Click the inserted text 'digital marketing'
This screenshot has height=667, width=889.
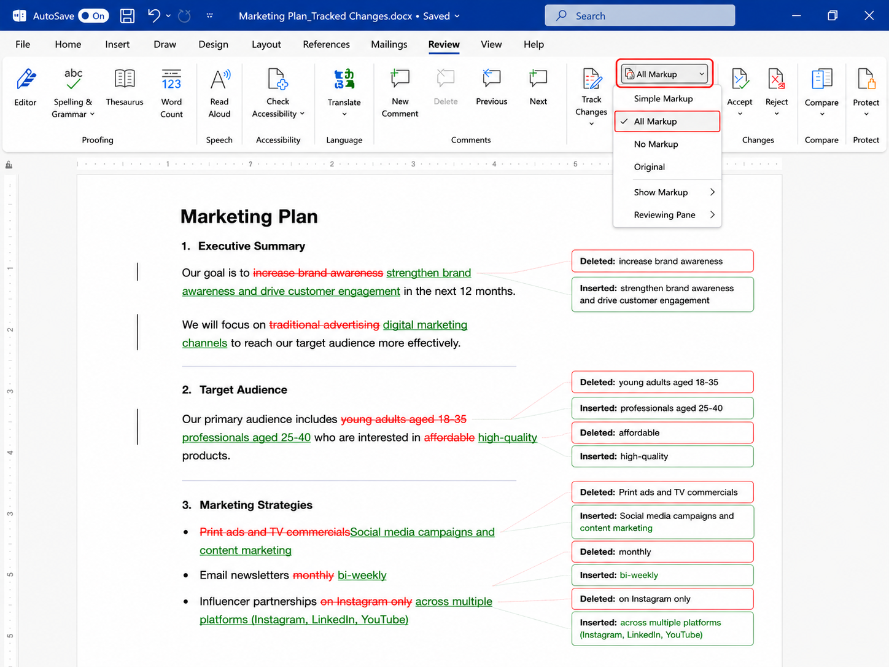[x=425, y=325]
